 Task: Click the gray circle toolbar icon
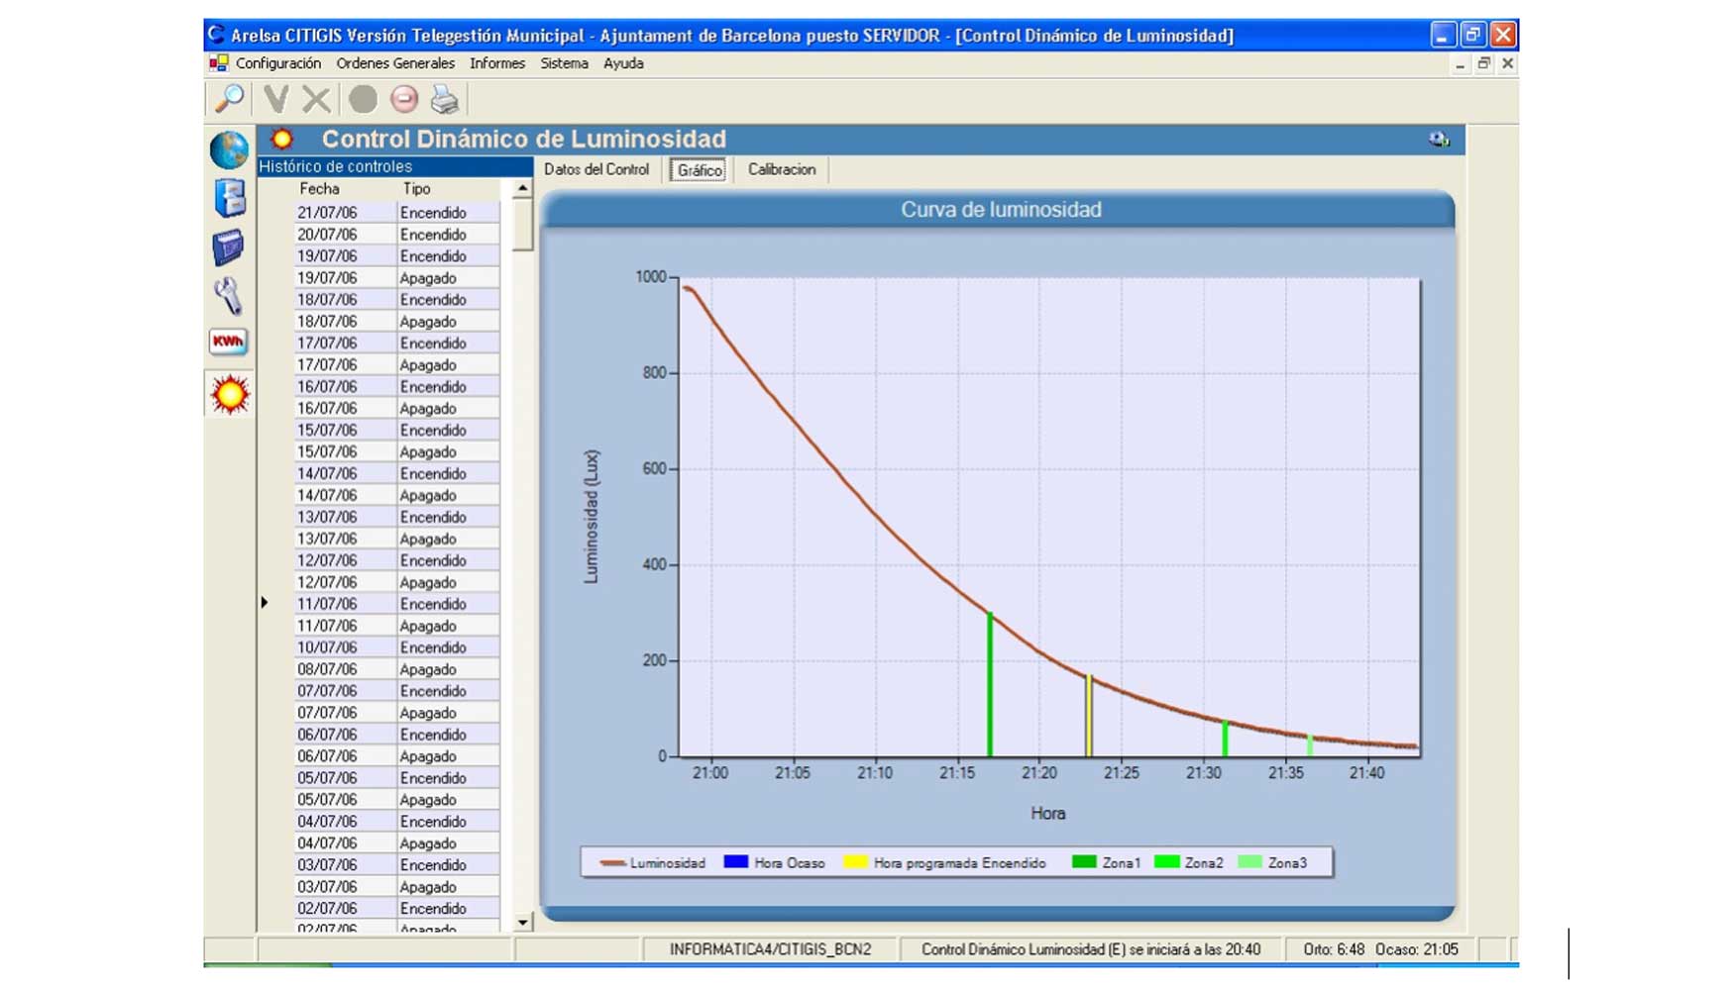pos(363,99)
